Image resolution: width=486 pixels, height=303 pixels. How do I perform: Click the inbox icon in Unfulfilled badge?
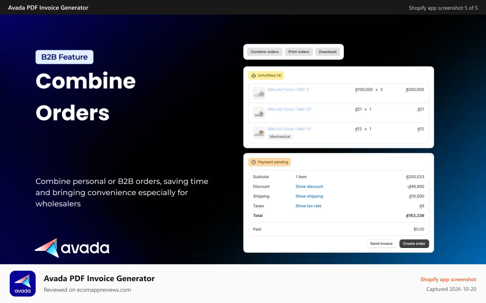click(x=254, y=76)
